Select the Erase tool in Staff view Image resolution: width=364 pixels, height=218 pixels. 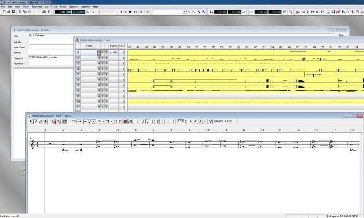(41, 121)
